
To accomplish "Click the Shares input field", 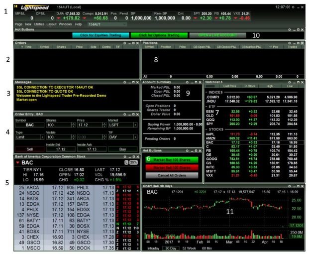I will pos(59,125).
